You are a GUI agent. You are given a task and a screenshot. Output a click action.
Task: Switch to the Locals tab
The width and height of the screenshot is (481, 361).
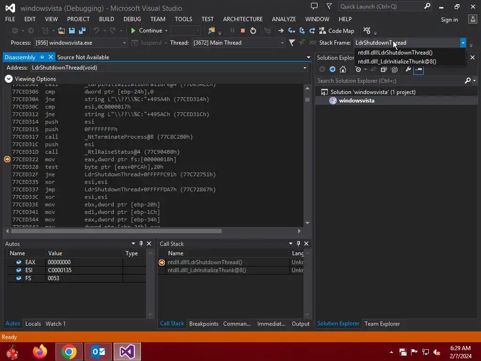pyautogui.click(x=33, y=323)
